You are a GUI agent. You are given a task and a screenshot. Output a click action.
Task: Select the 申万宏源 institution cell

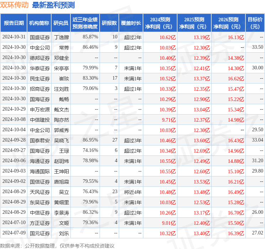(x=40, y=109)
